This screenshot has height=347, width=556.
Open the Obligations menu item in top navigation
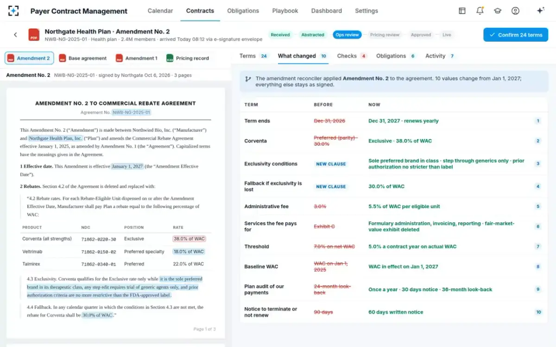(x=243, y=11)
